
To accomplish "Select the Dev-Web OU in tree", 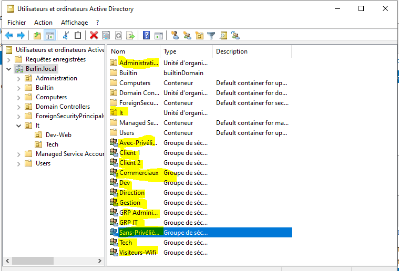I will 58,135.
